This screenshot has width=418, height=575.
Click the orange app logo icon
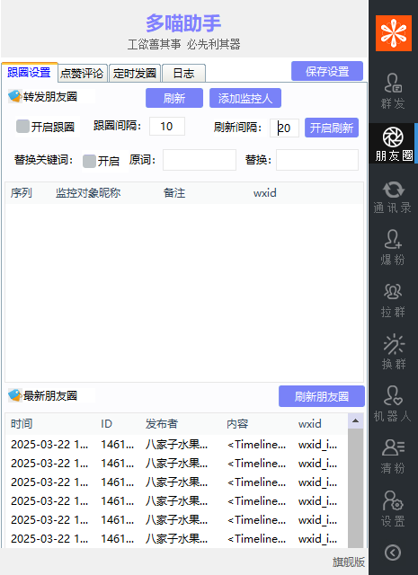[394, 33]
